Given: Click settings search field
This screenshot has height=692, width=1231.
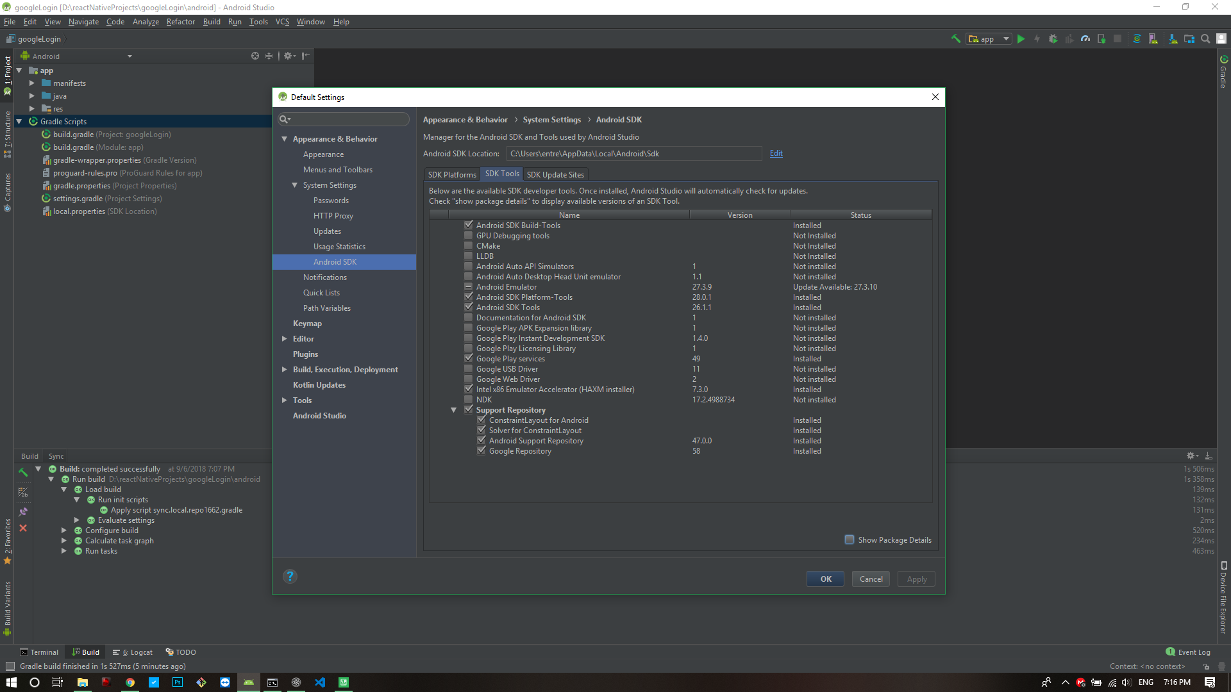Looking at the screenshot, I should (x=344, y=119).
